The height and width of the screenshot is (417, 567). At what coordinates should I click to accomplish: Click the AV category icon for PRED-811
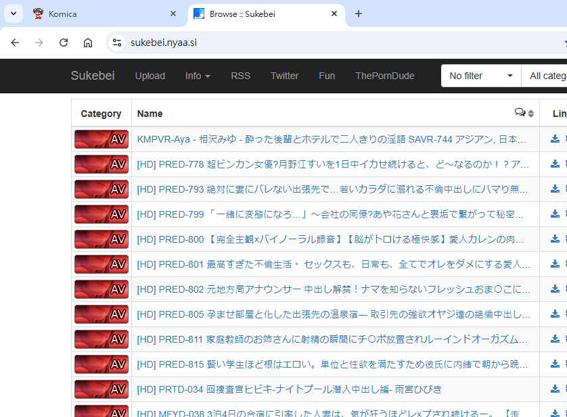click(101, 339)
